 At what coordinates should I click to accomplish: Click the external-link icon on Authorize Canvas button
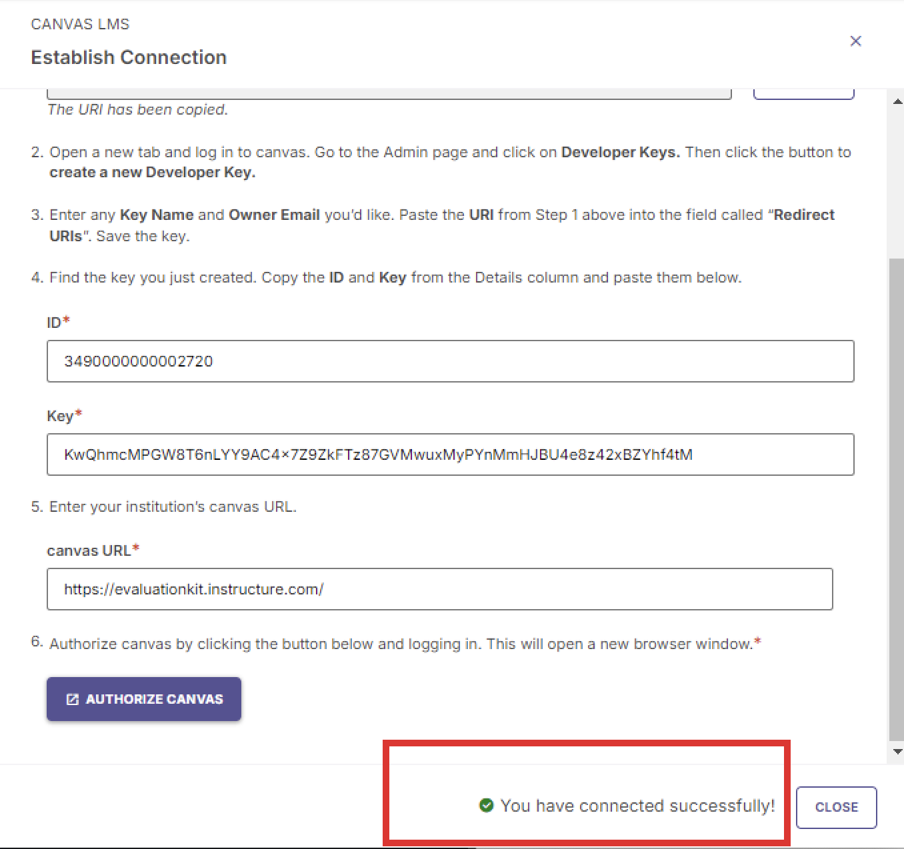[x=72, y=698]
